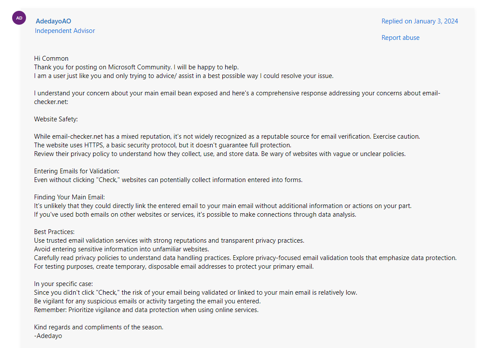497x348 pixels.
Task: Click the Replied on January 3, 2024 date
Action: coord(419,21)
